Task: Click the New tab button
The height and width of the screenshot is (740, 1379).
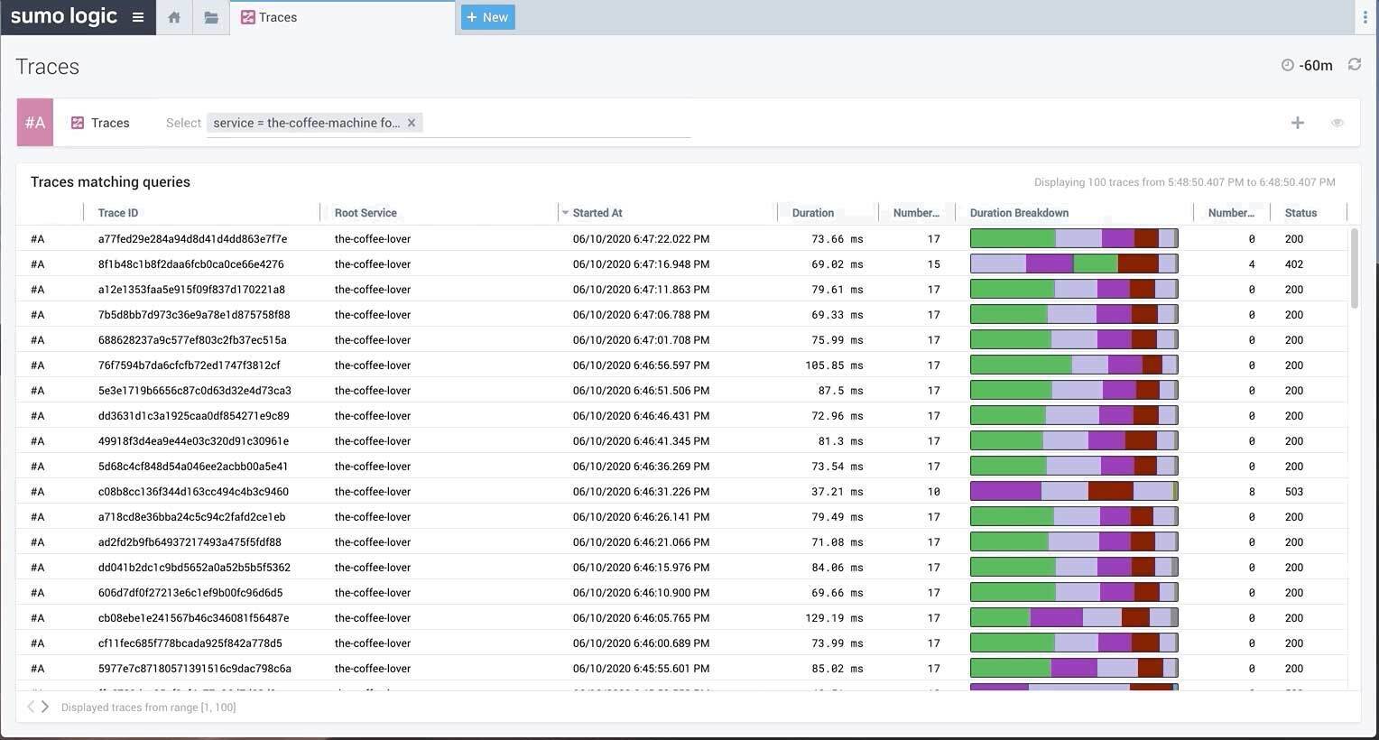Action: pos(487,17)
